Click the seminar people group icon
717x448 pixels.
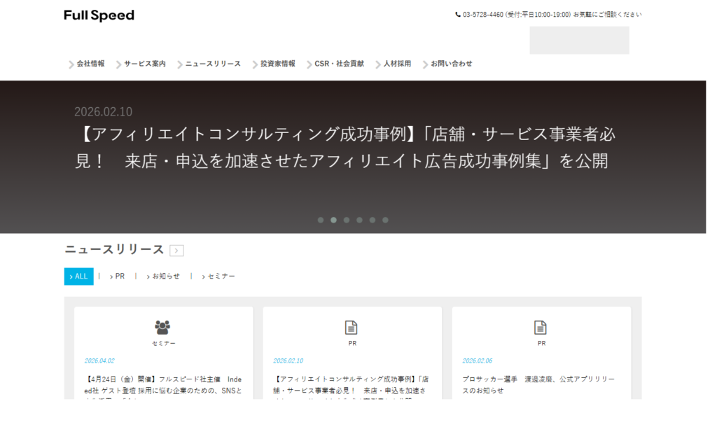coord(162,327)
